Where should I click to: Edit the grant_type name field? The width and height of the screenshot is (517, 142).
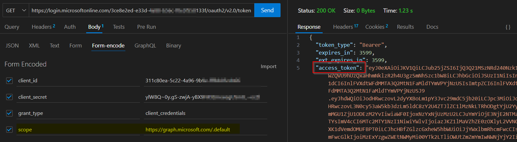(78, 113)
